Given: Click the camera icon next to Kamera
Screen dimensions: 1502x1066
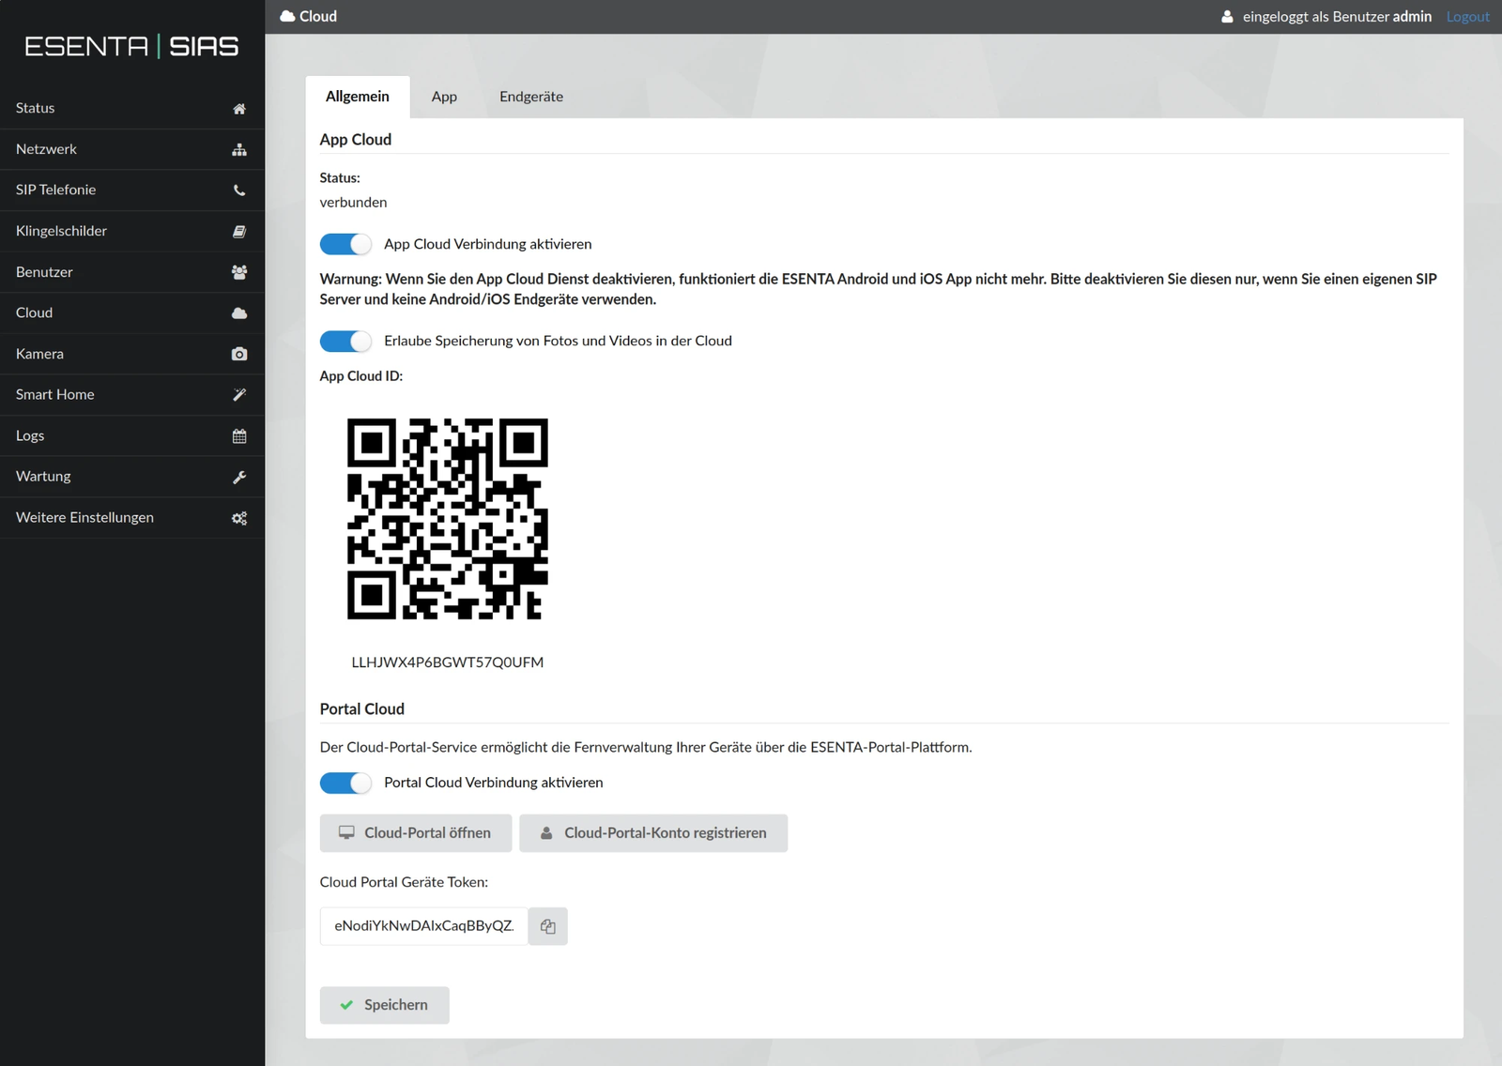Looking at the screenshot, I should (239, 354).
